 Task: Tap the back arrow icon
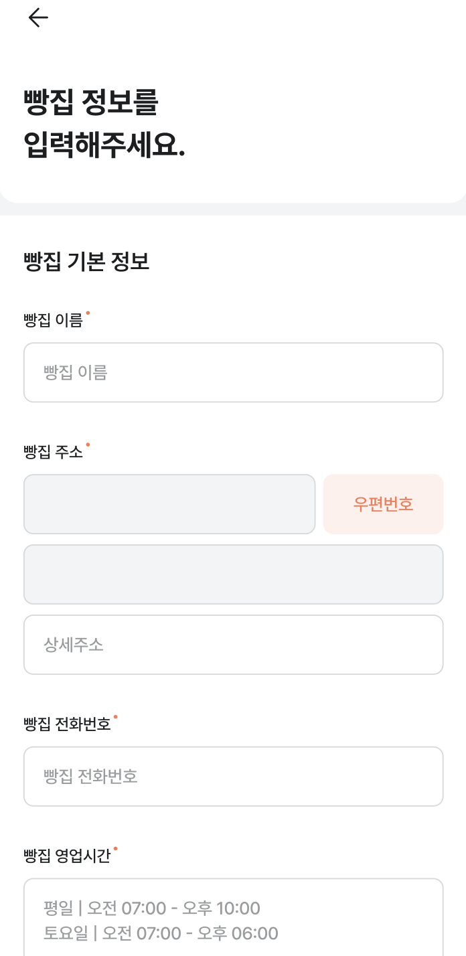[38, 18]
